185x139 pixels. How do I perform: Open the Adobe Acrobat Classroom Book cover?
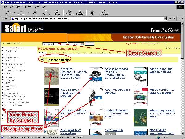[x=141, y=97]
